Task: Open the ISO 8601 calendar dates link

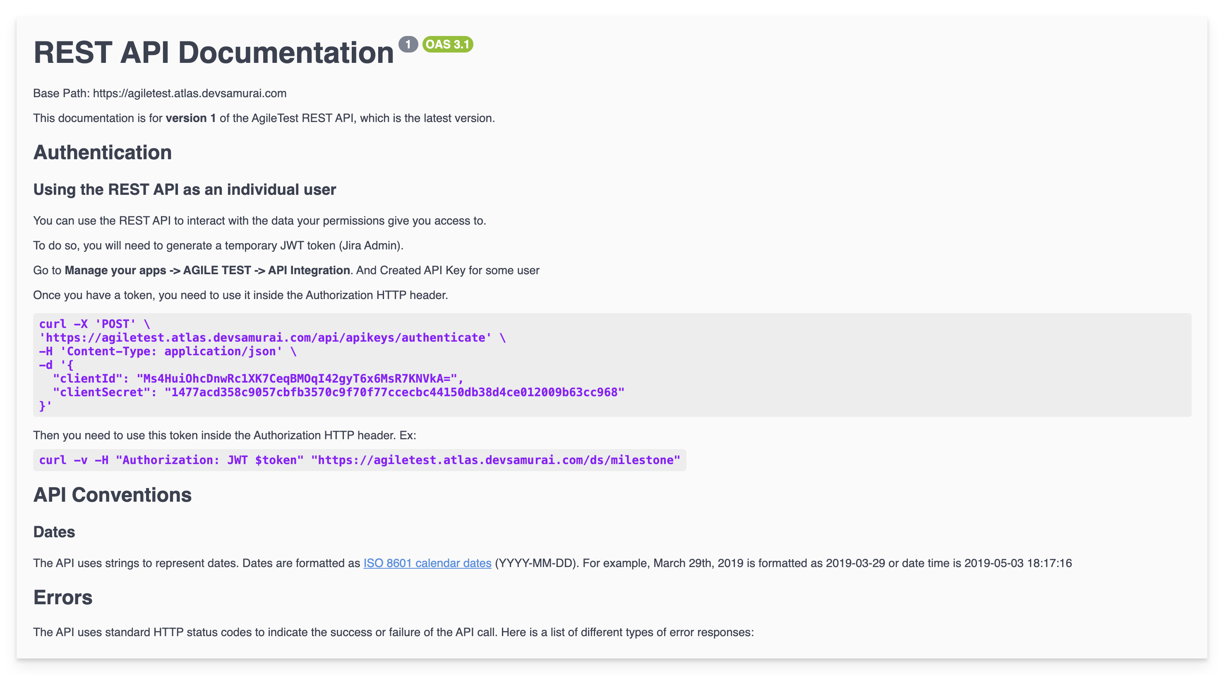Action: (x=427, y=563)
